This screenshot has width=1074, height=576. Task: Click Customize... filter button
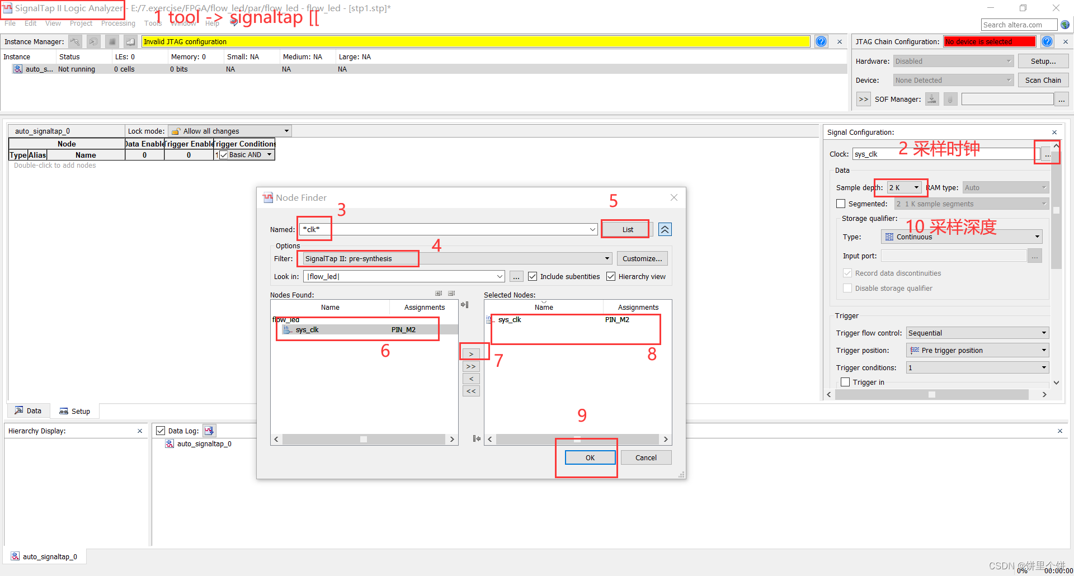(642, 258)
